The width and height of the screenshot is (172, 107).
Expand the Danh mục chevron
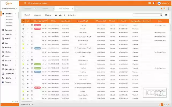[16, 30]
